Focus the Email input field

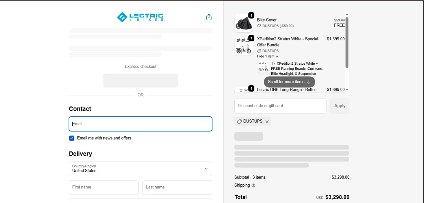(x=140, y=124)
